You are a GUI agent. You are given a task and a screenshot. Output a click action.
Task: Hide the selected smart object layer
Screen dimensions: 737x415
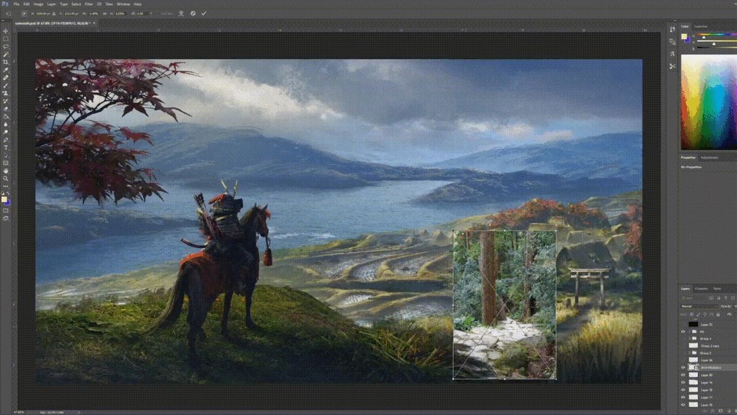click(x=683, y=368)
